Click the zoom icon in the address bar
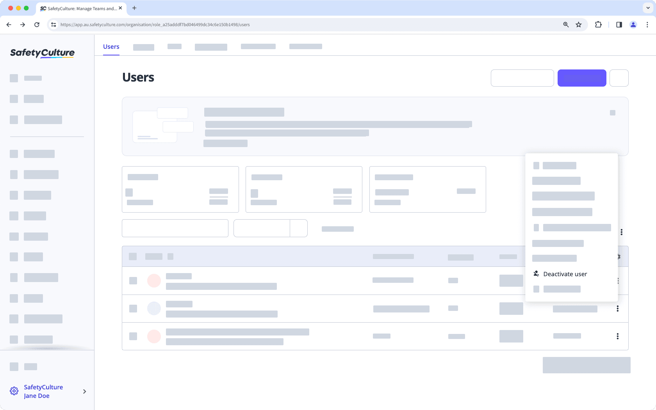 (x=565, y=24)
